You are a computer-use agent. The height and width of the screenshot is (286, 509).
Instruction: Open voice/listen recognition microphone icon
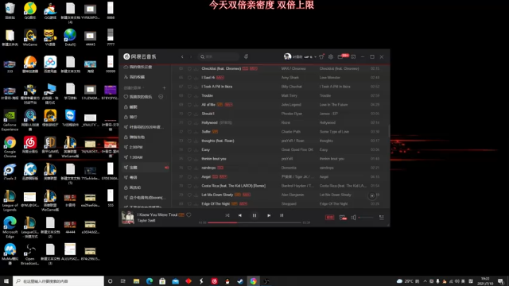(246, 56)
